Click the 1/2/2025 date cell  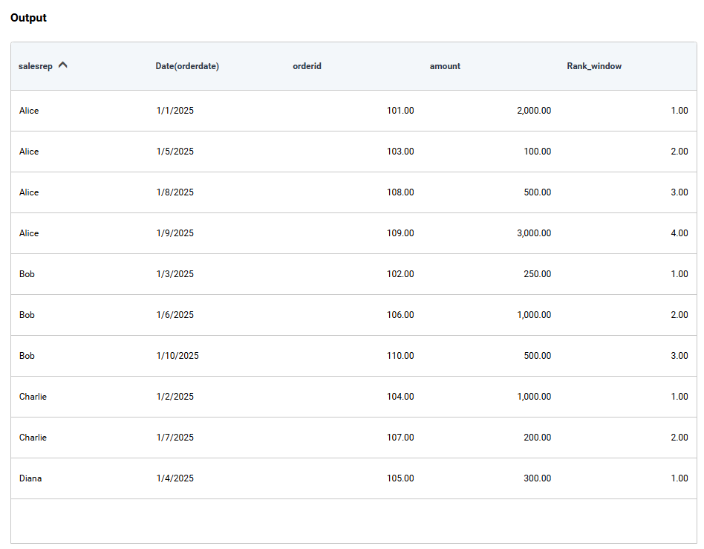point(175,397)
